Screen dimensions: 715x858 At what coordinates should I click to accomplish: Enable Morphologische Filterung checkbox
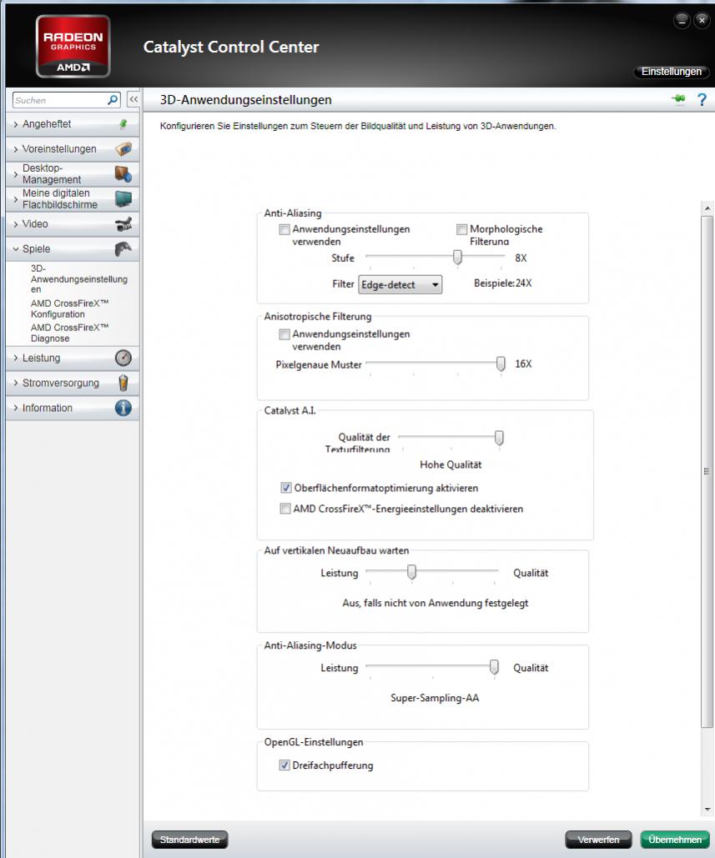click(x=461, y=229)
